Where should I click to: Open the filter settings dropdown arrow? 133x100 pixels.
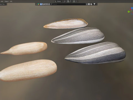[96, 4]
